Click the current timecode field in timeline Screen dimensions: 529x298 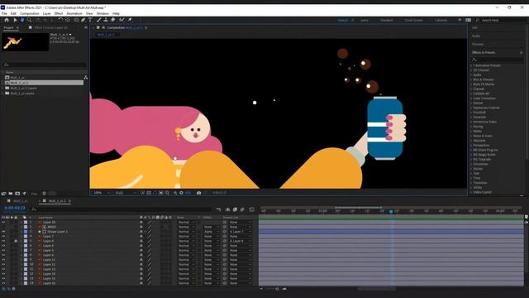(15, 208)
